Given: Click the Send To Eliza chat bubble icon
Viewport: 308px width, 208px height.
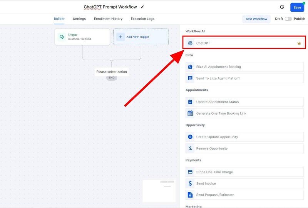Looking at the screenshot, I should 190,78.
